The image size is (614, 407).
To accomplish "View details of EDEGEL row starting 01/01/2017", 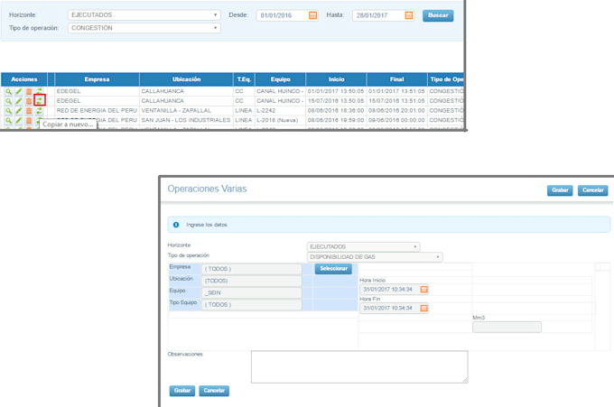I will 8,91.
